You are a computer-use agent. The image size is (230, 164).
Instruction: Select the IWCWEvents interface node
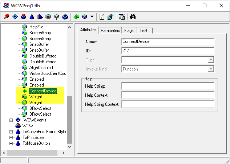coord(34,120)
